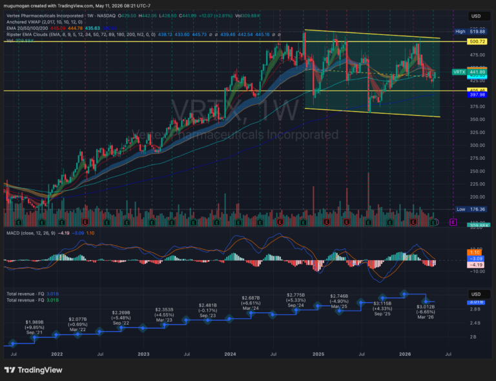Viewport: 496px width, 381px height.
Task: Click the MACD (close, 12, 26, 9) legend
Action: pos(31,233)
